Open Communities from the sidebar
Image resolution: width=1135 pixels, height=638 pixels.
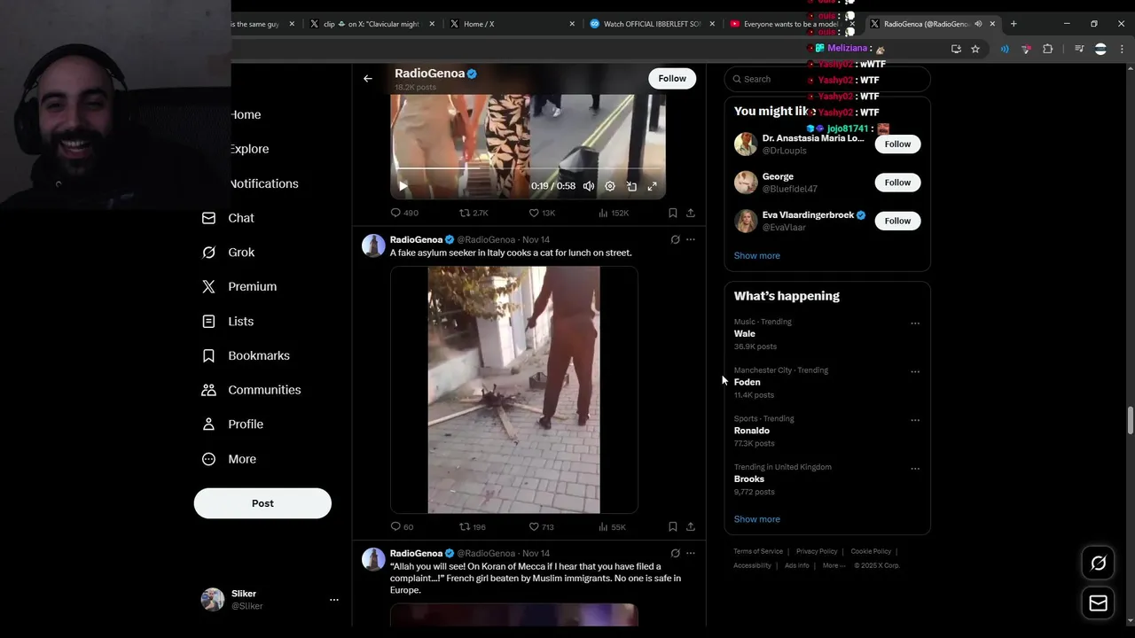[x=253, y=390]
